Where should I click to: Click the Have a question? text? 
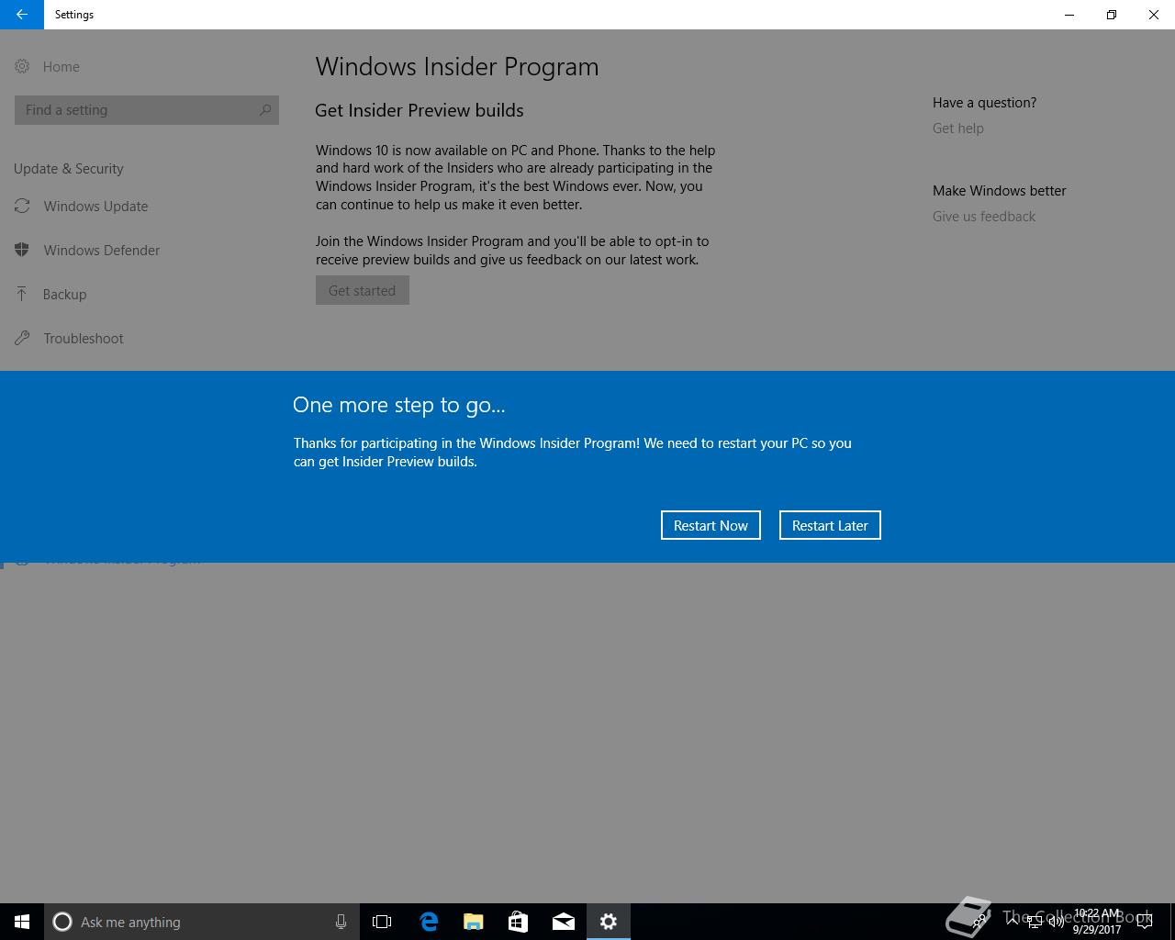click(984, 103)
